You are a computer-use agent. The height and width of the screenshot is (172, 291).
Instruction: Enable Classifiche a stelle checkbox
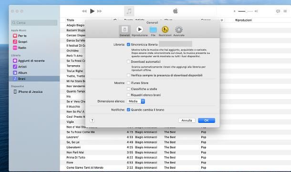128,89
